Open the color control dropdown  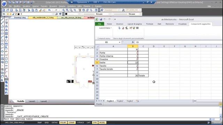tap(79, 14)
